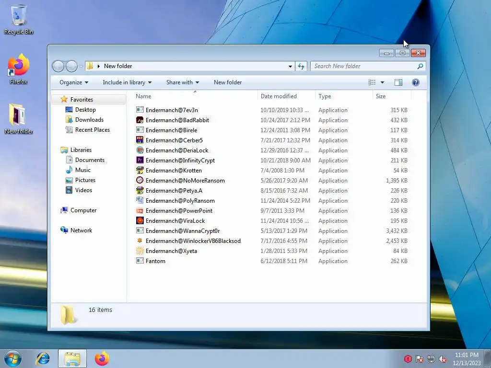Image resolution: width=491 pixels, height=368 pixels.
Task: Click the Endermanch@WinlockerVB6Blacksod icon
Action: click(140, 241)
